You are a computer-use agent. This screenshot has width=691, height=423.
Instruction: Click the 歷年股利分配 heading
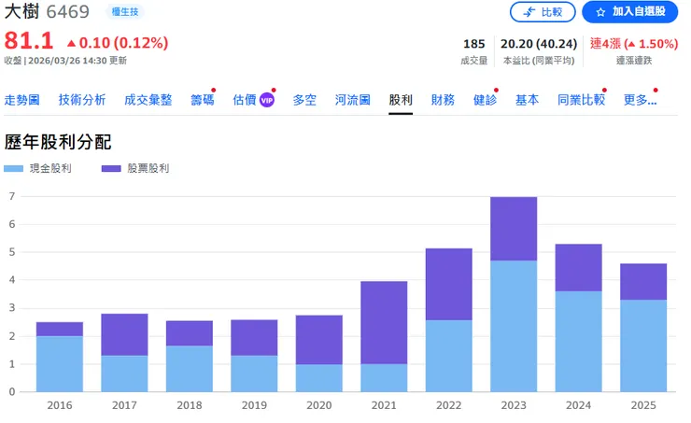point(58,142)
